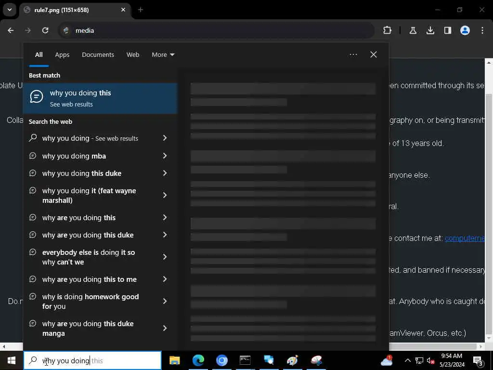Open the Chrome Labs flask icon
This screenshot has width=493, height=370.
[413, 30]
